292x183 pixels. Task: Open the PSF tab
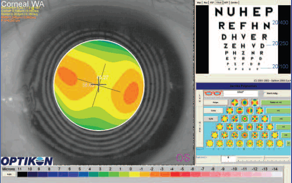pyautogui.click(x=212, y=3)
